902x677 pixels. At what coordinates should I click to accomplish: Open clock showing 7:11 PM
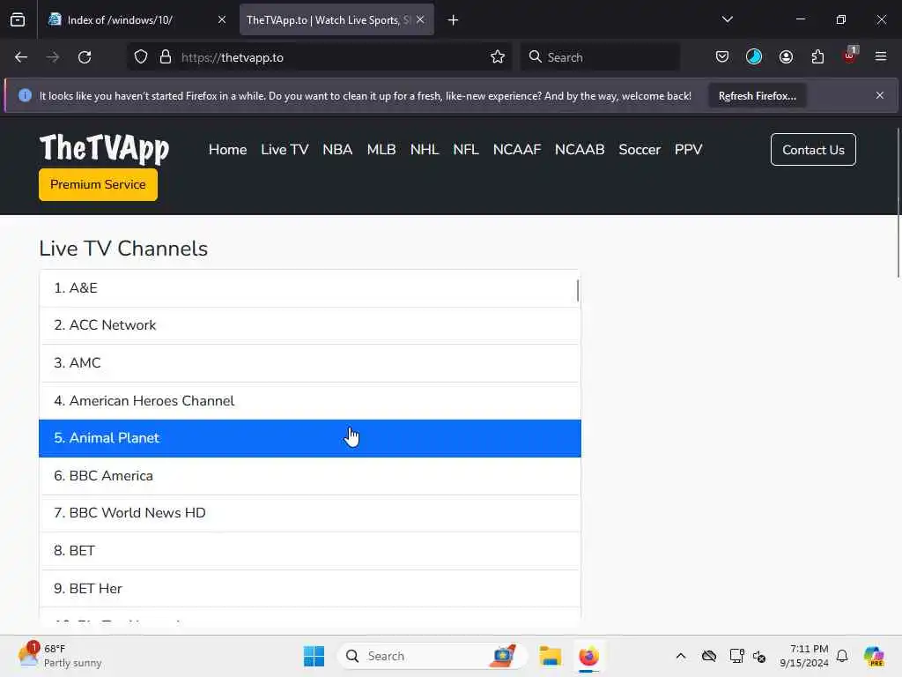coord(804,656)
